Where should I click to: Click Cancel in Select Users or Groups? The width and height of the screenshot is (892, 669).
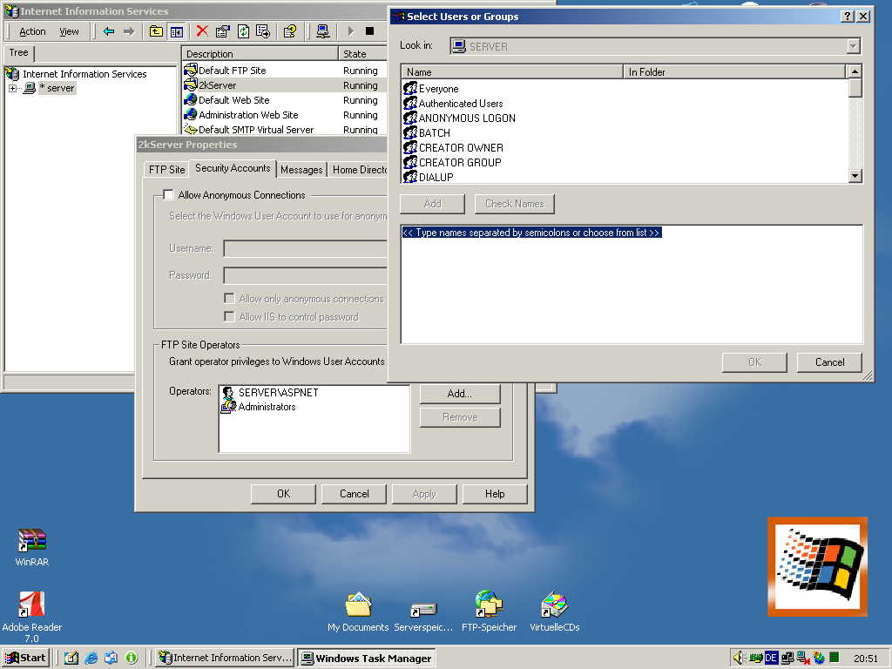click(829, 362)
